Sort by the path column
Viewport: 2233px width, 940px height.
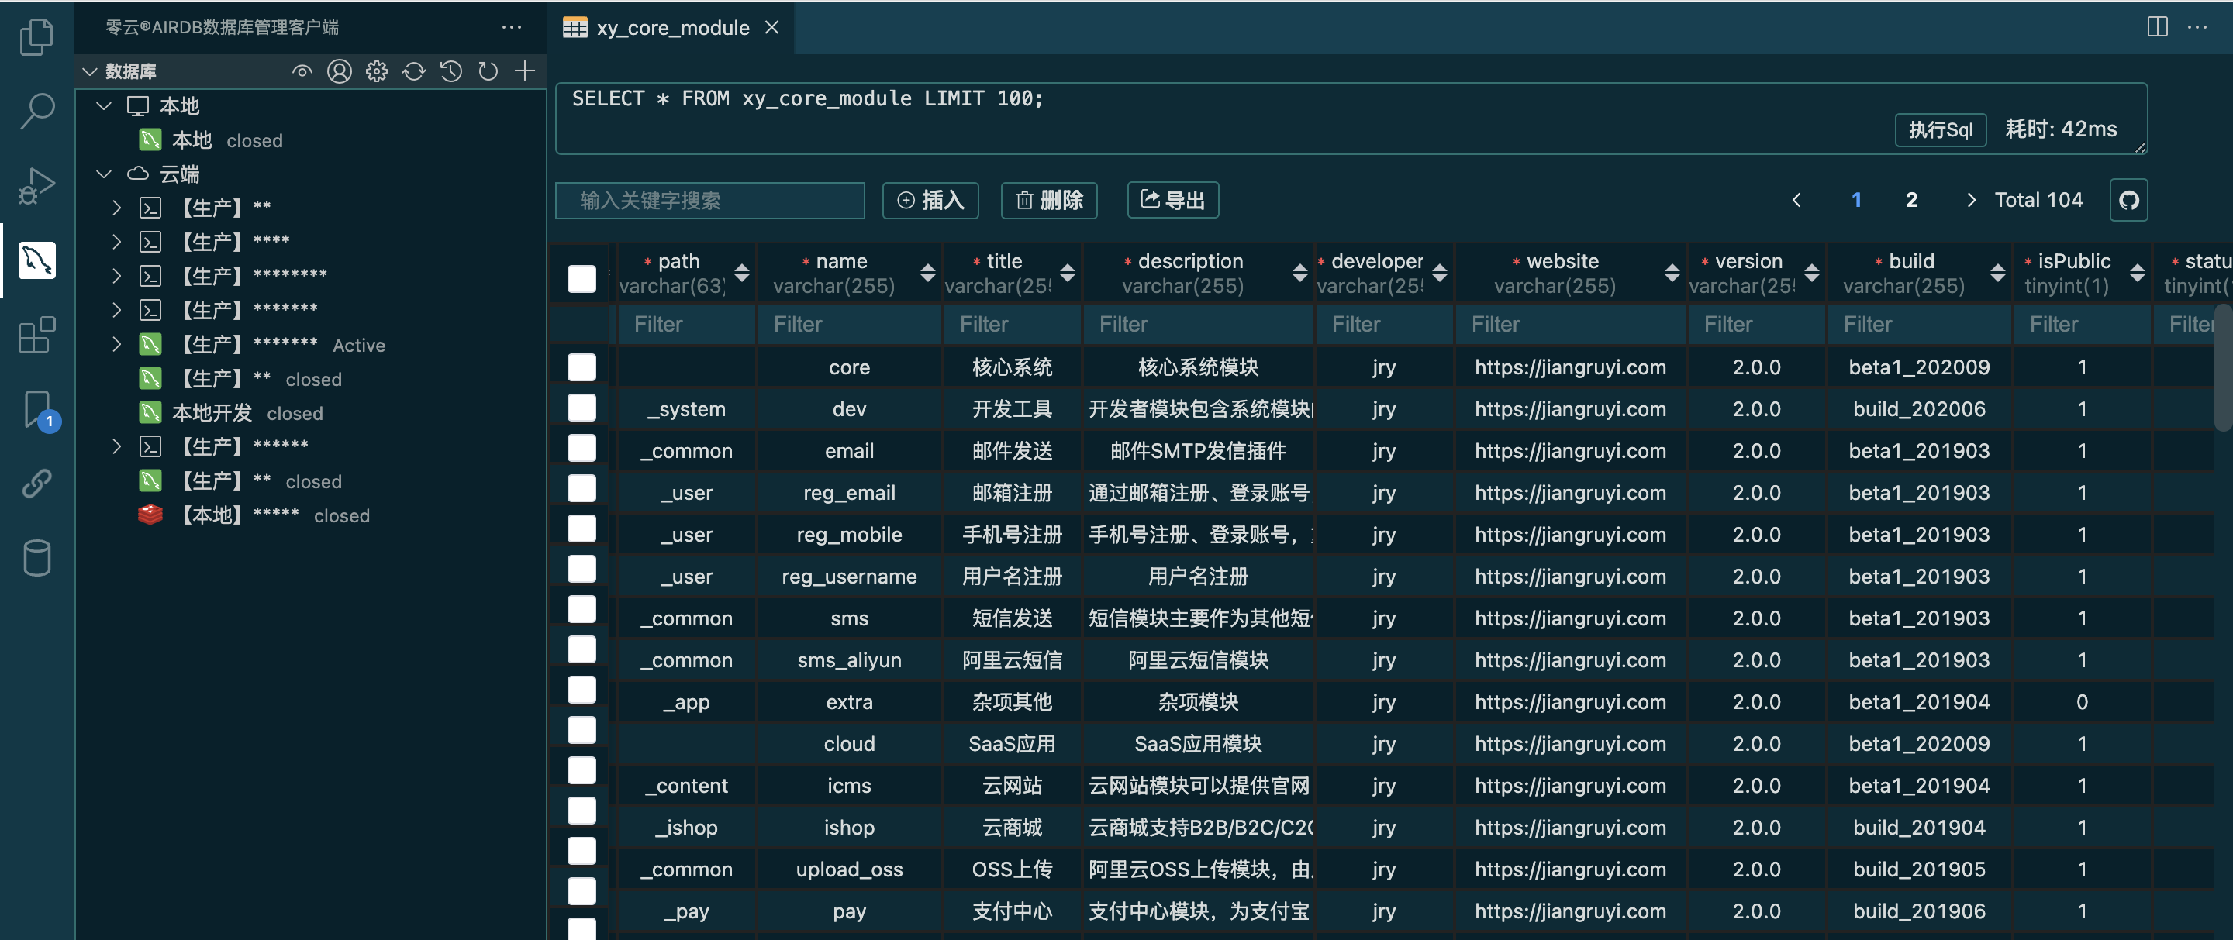pos(741,273)
